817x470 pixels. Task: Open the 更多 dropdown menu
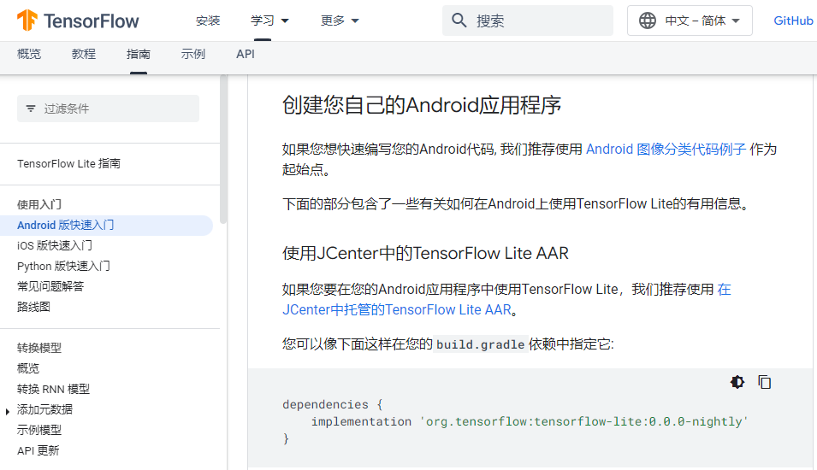click(340, 21)
